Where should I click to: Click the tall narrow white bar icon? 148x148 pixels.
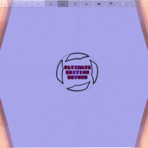point(123,4)
